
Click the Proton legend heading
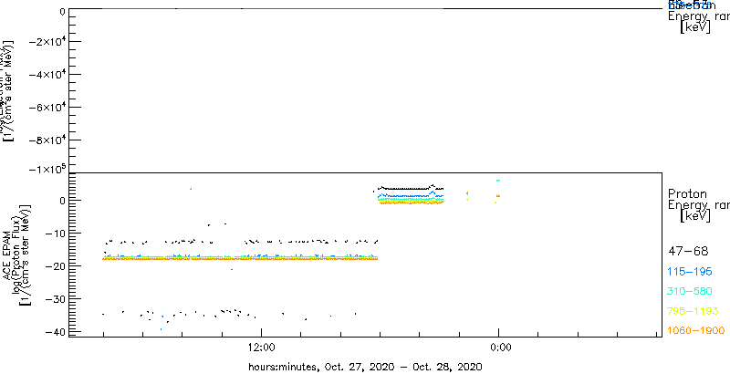point(687,193)
